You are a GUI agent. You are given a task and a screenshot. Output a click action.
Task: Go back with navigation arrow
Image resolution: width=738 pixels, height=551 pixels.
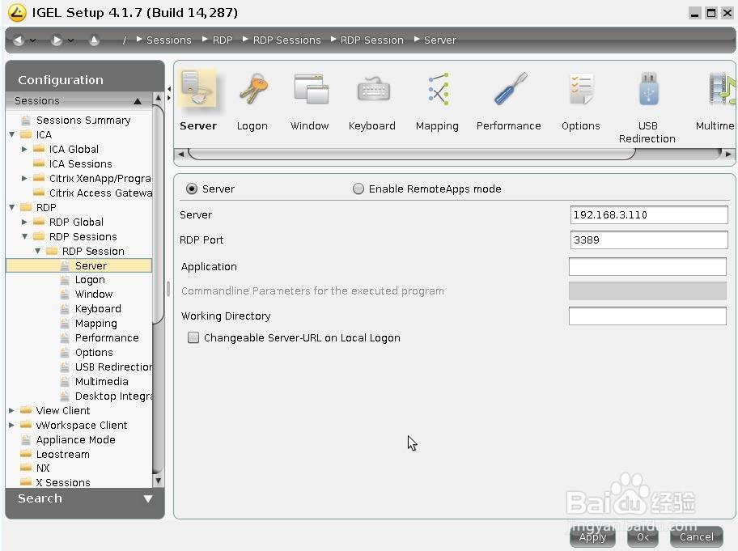19,40
